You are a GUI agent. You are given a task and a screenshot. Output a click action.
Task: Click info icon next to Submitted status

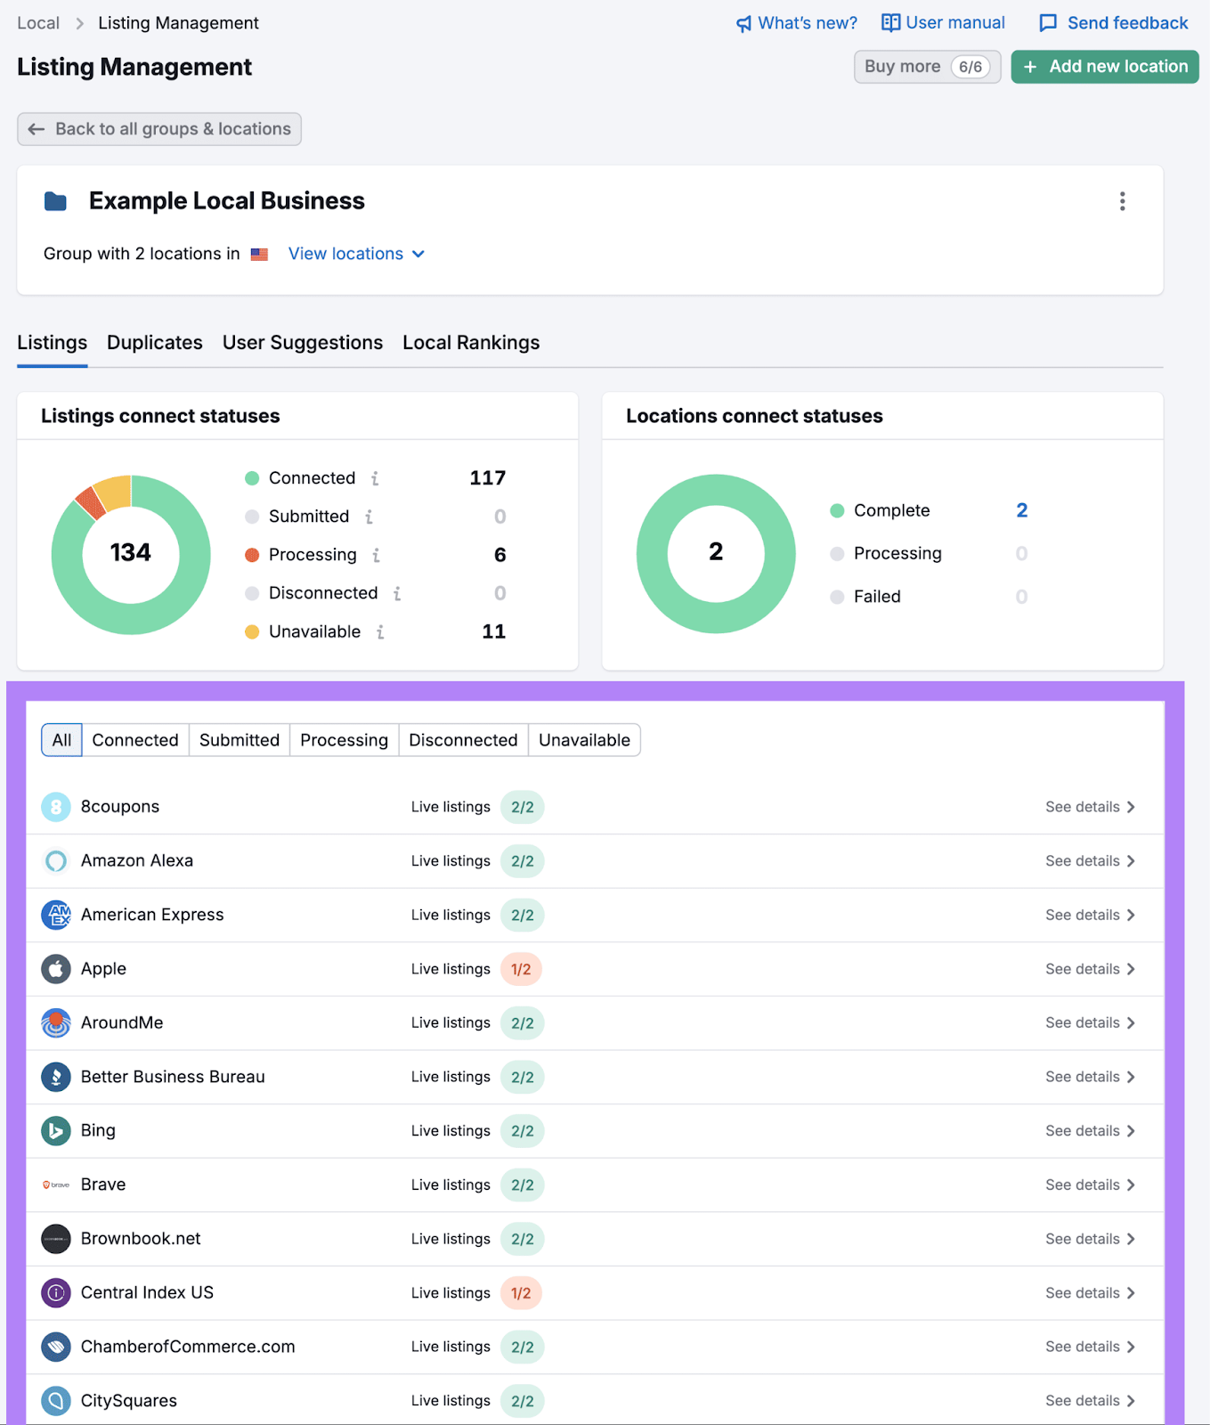369,517
